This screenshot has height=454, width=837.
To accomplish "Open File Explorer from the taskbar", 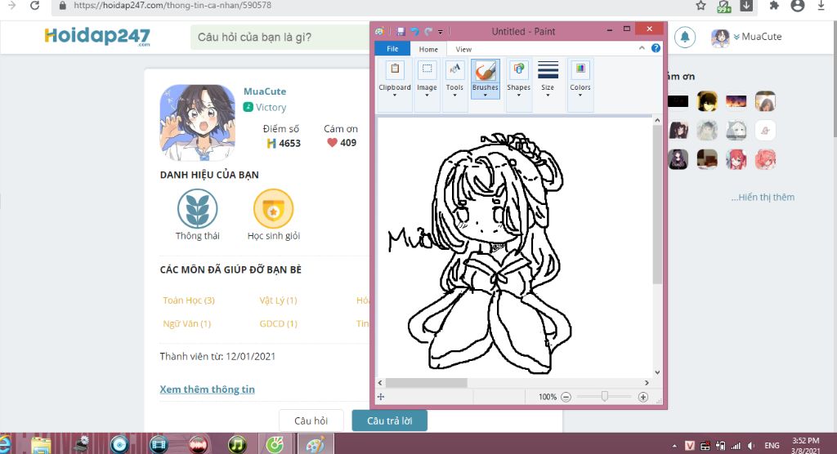I will [x=41, y=444].
